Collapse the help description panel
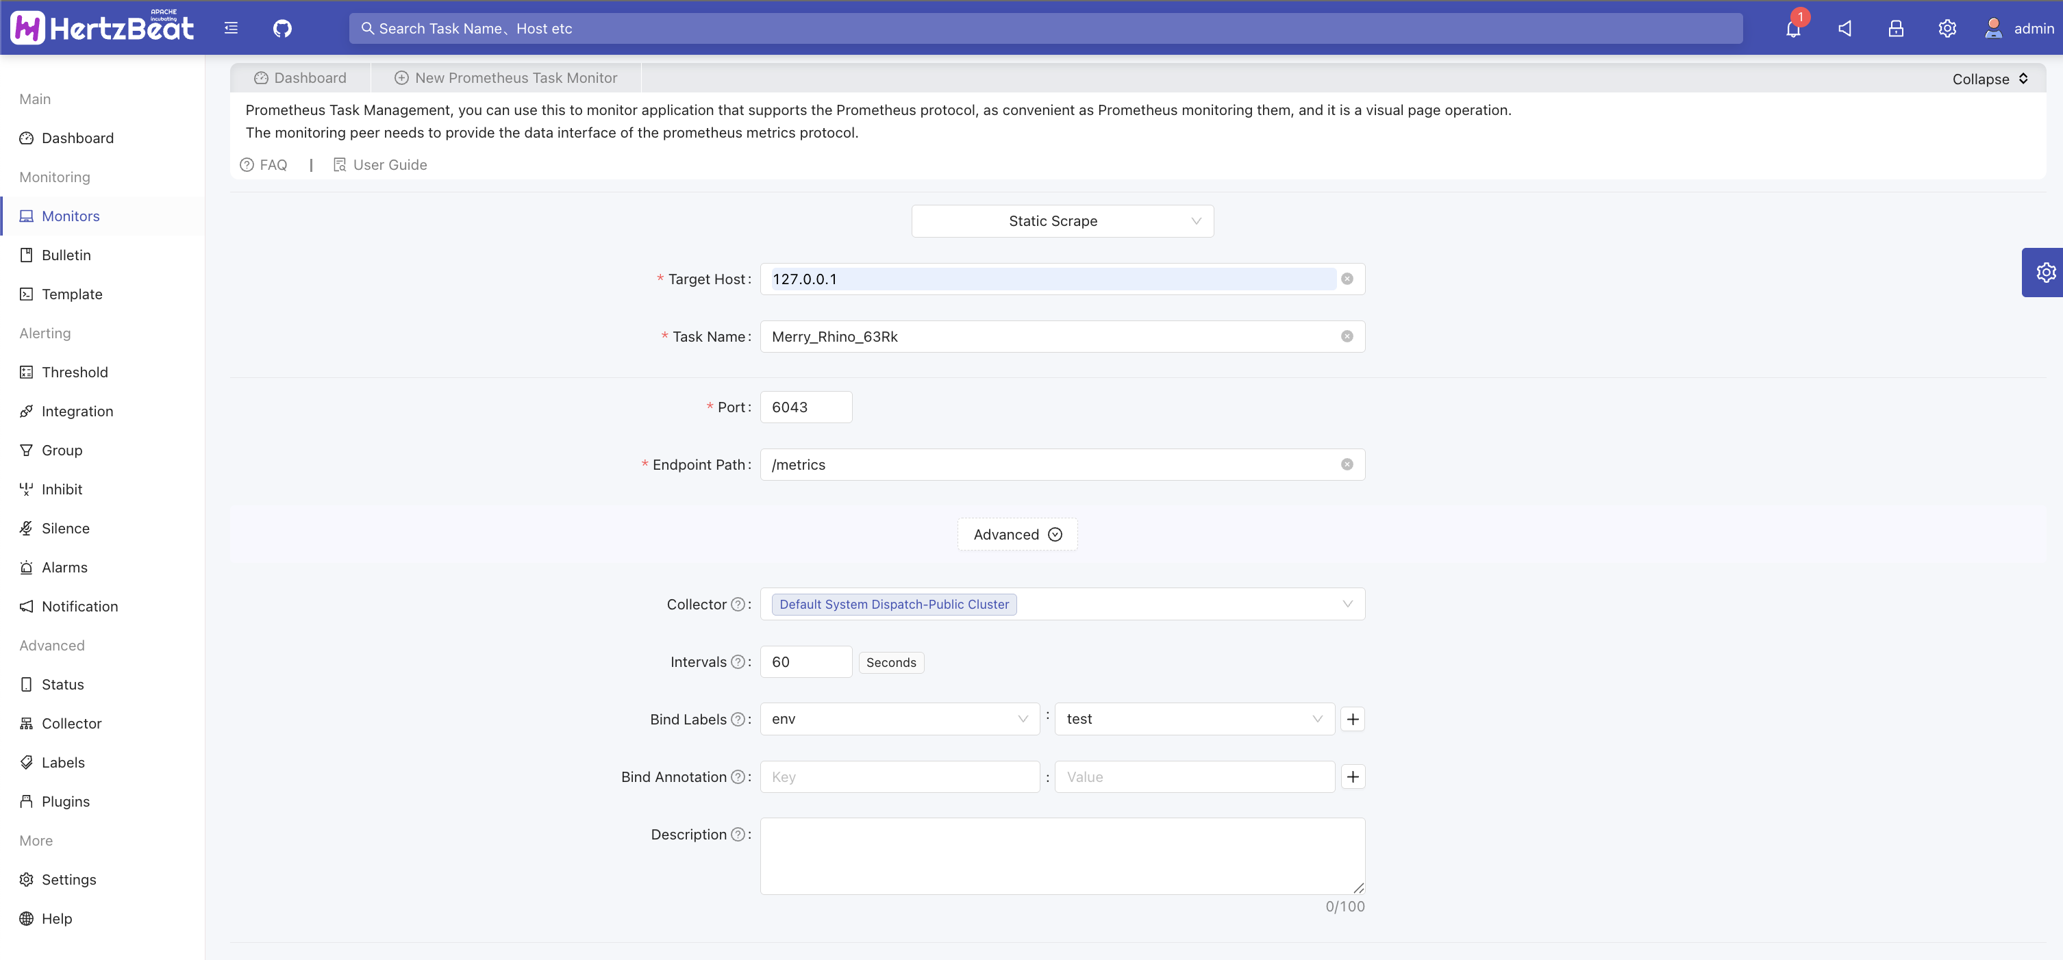Viewport: 2063px width, 960px height. [1989, 79]
